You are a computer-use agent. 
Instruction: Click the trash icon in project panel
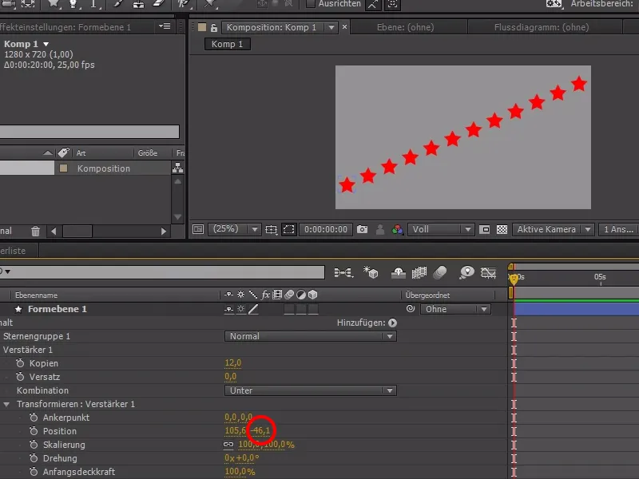click(35, 231)
